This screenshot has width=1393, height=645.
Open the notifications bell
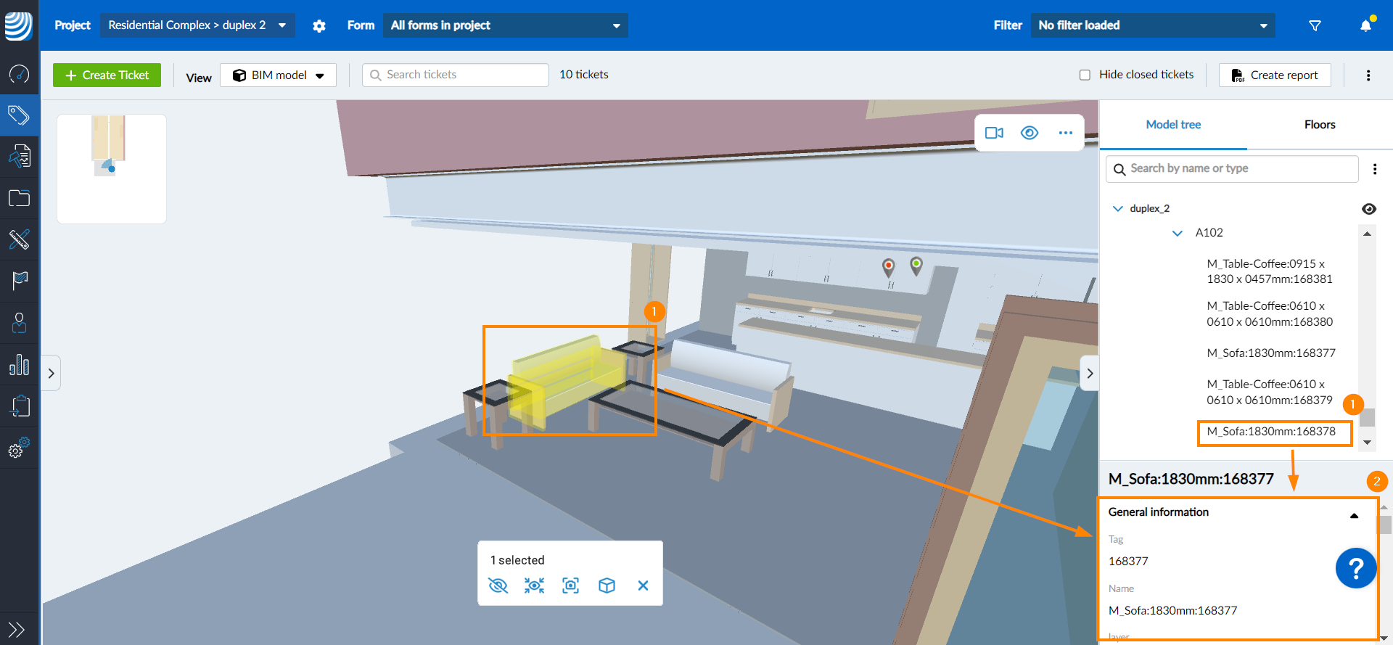click(x=1365, y=26)
